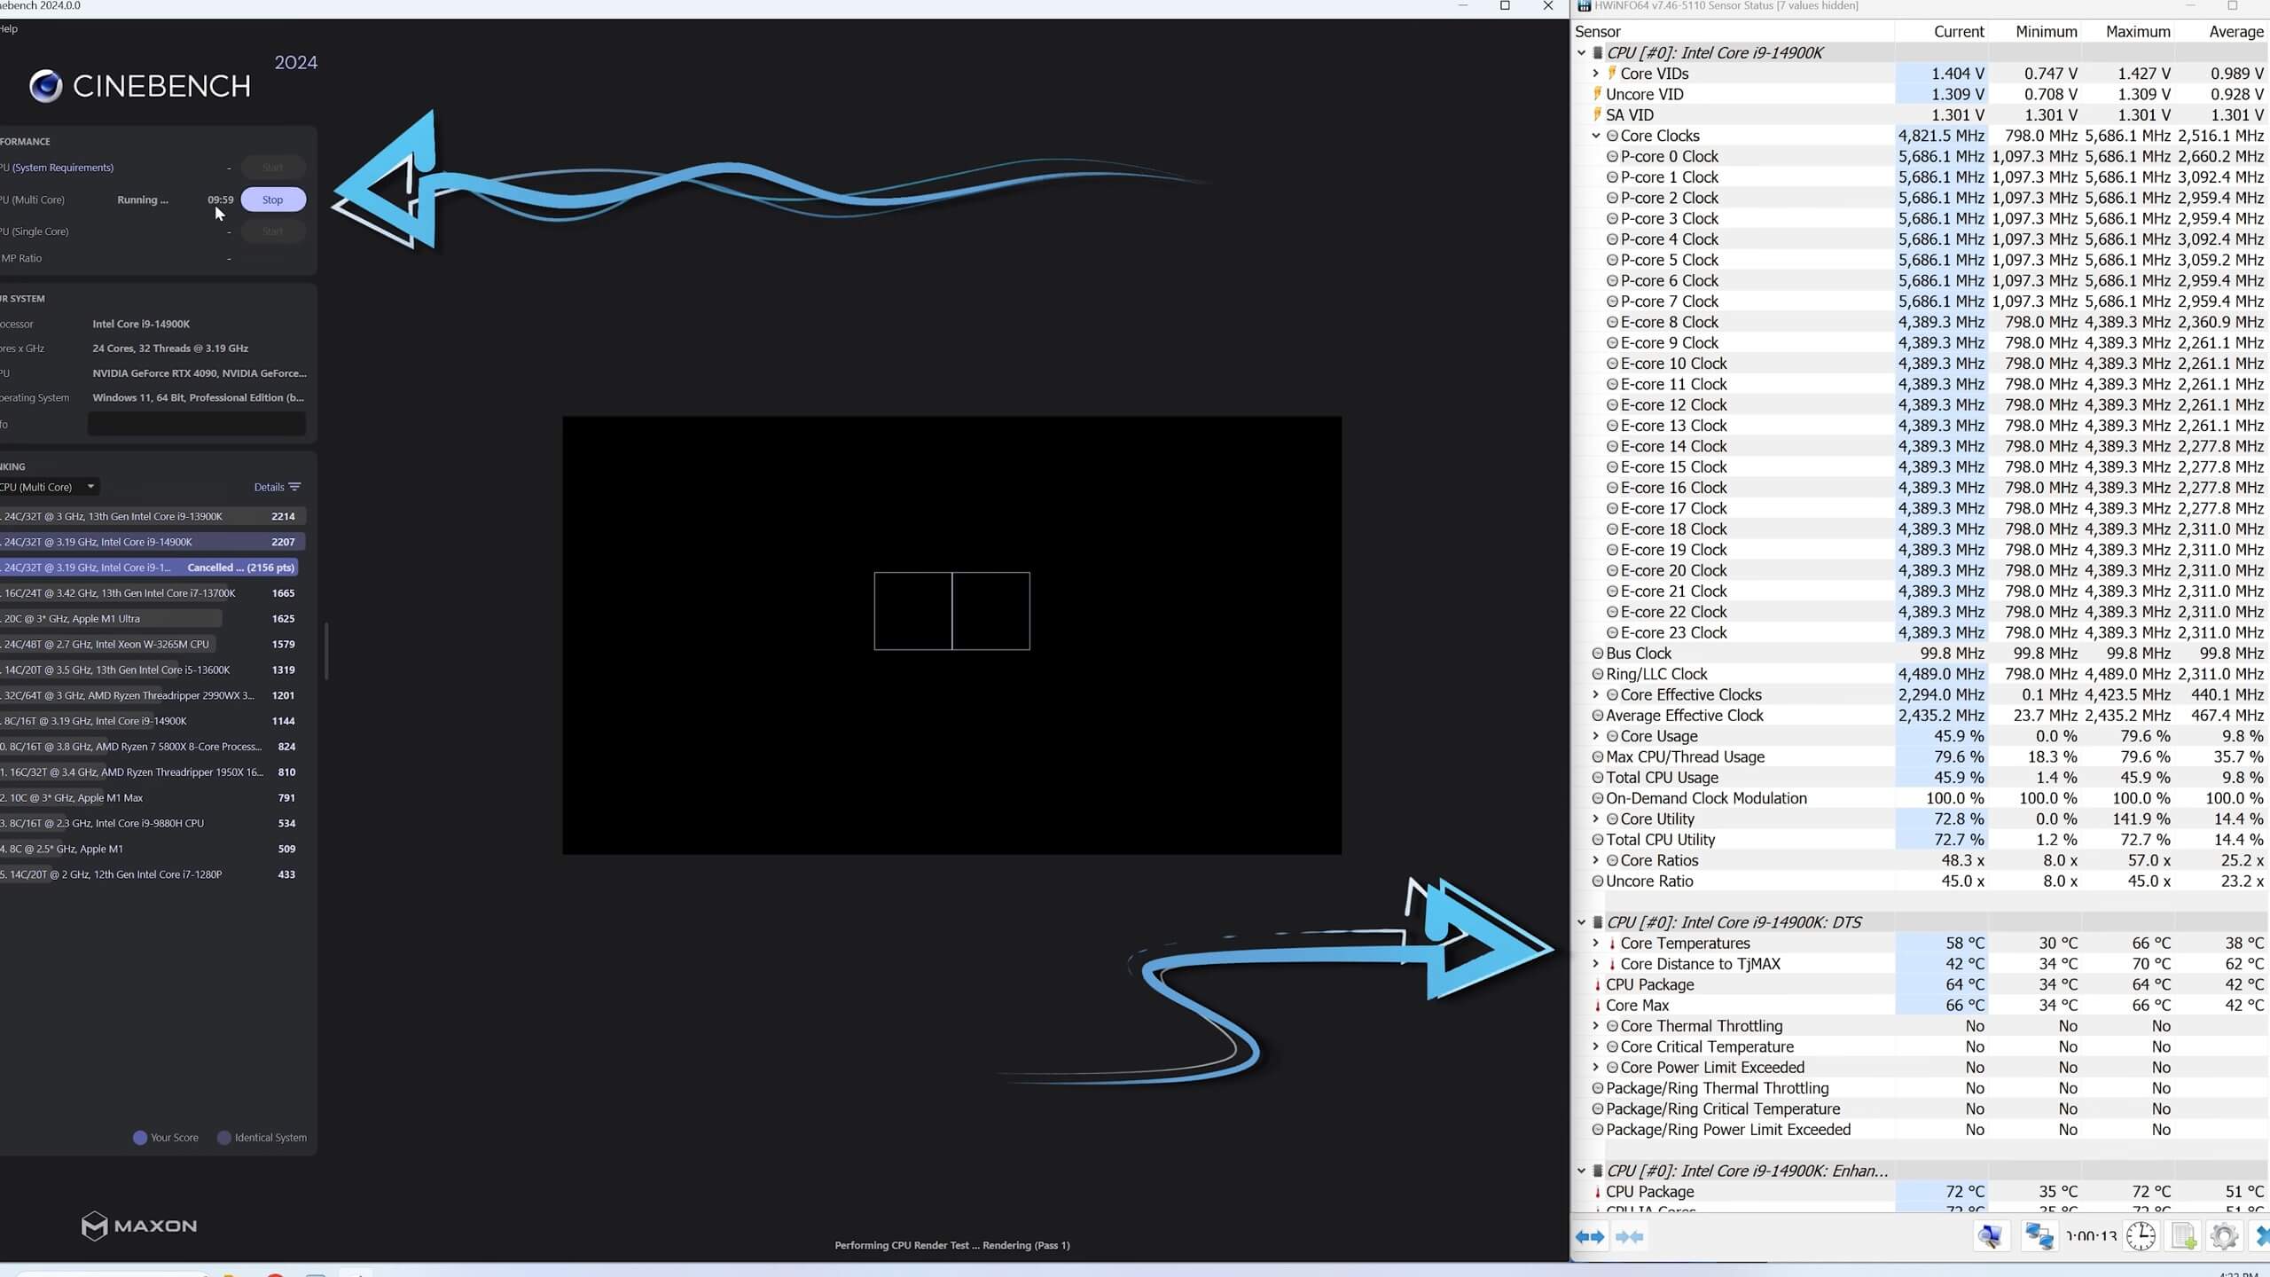The height and width of the screenshot is (1277, 2270).
Task: Click the Minimum column header in HWiNFO
Action: pos(2034,32)
